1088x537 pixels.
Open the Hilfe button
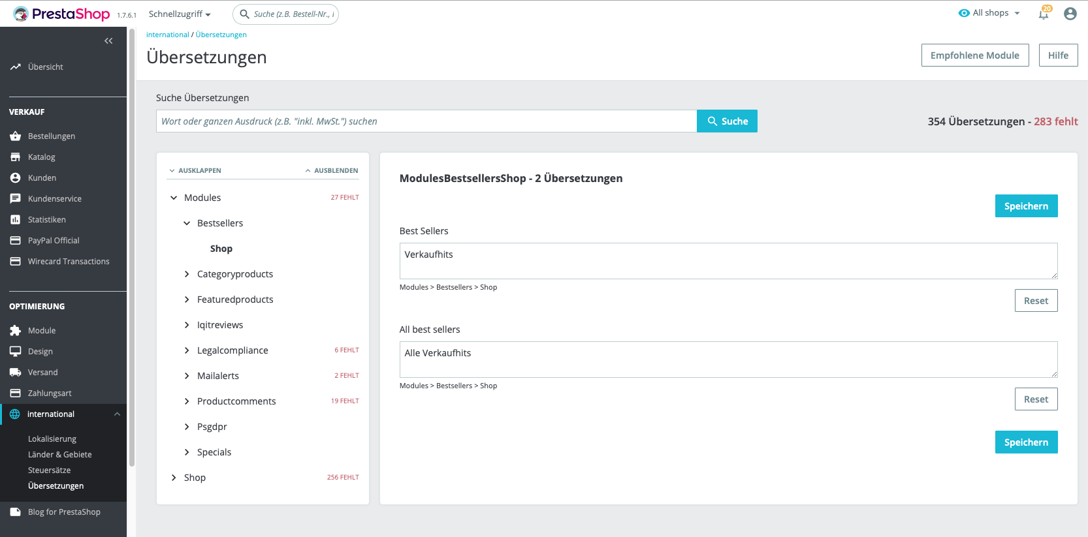(x=1059, y=55)
